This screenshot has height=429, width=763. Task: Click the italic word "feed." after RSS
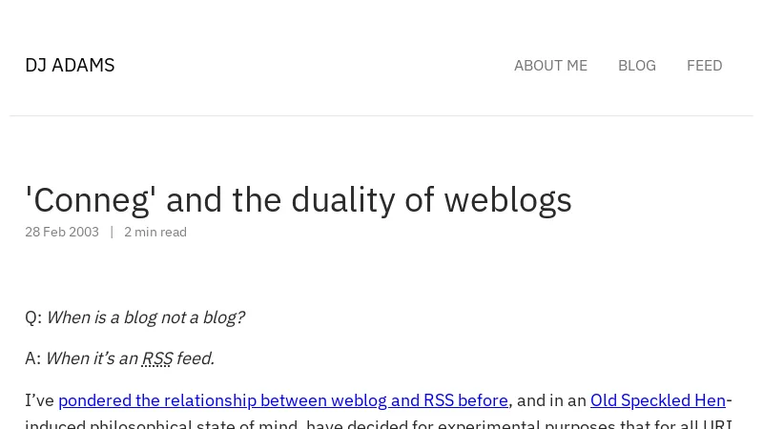(x=195, y=358)
